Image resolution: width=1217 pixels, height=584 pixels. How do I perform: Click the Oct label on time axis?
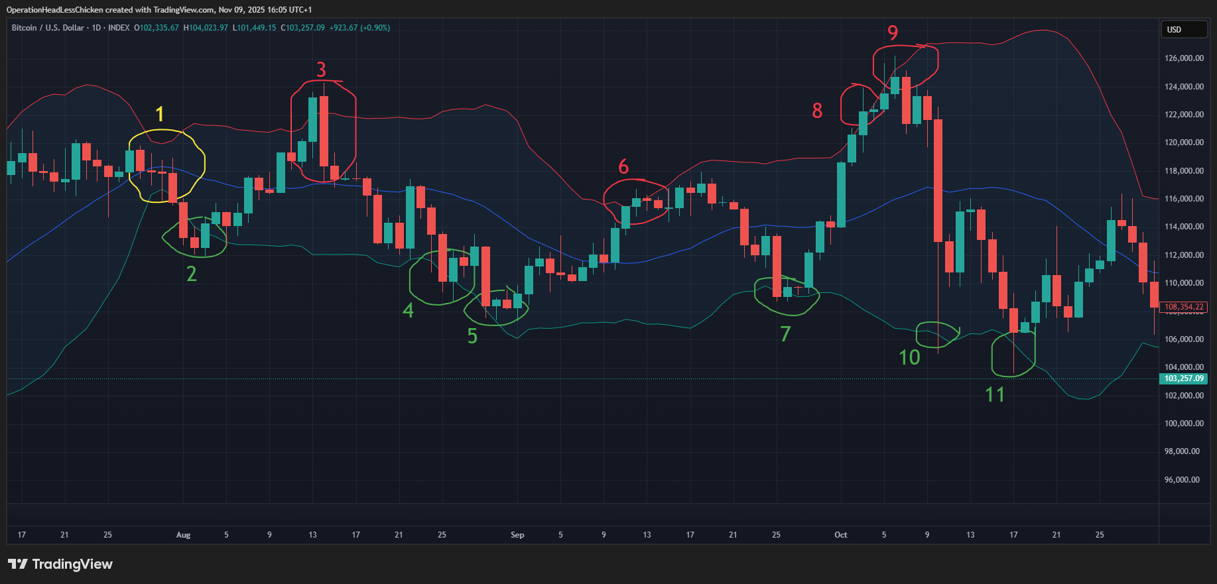point(840,535)
